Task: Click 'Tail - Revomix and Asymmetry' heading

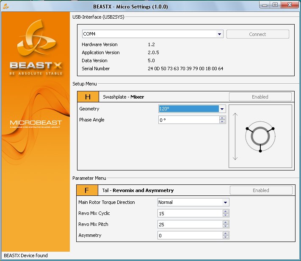Action: click(138, 190)
